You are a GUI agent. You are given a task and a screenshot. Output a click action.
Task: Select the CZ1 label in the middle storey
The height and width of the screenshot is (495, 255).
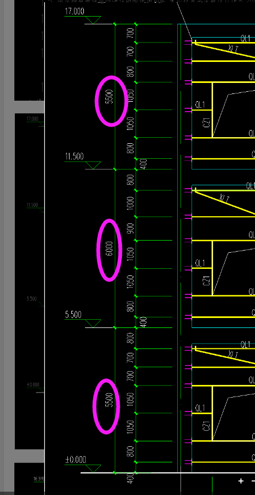click(207, 280)
